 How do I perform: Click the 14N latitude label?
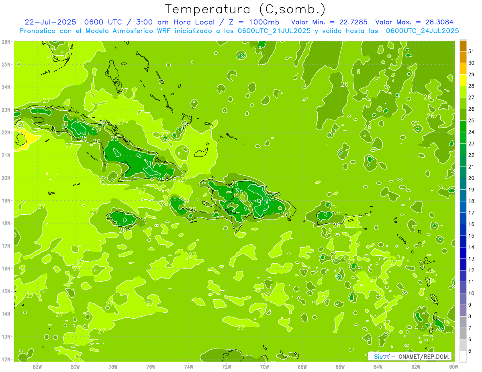(x=6, y=314)
